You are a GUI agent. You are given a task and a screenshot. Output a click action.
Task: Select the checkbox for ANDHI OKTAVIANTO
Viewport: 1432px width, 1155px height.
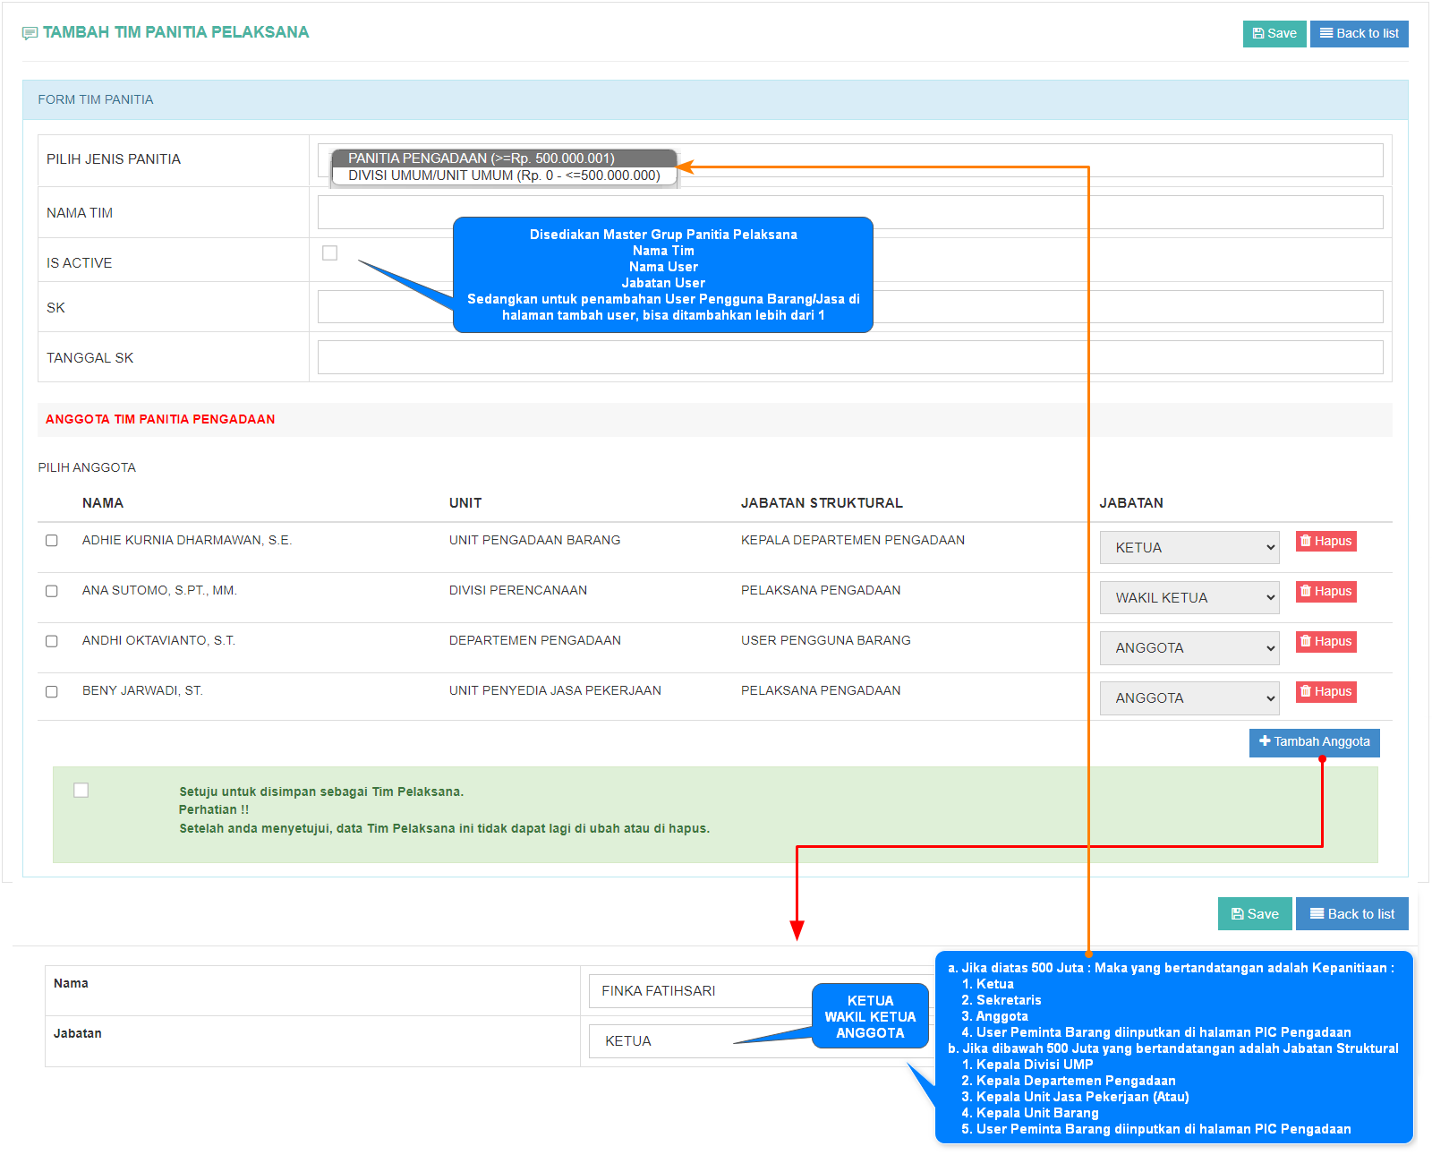[52, 641]
